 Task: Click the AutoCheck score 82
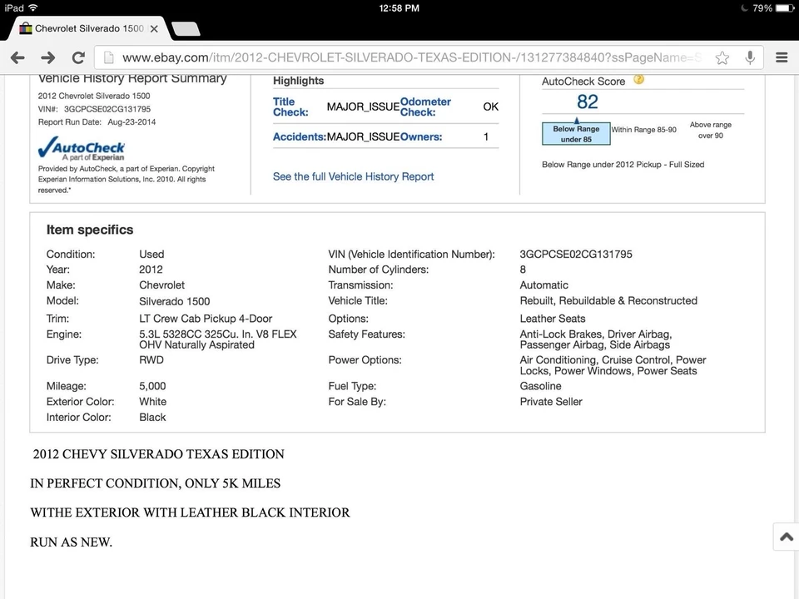click(x=587, y=101)
